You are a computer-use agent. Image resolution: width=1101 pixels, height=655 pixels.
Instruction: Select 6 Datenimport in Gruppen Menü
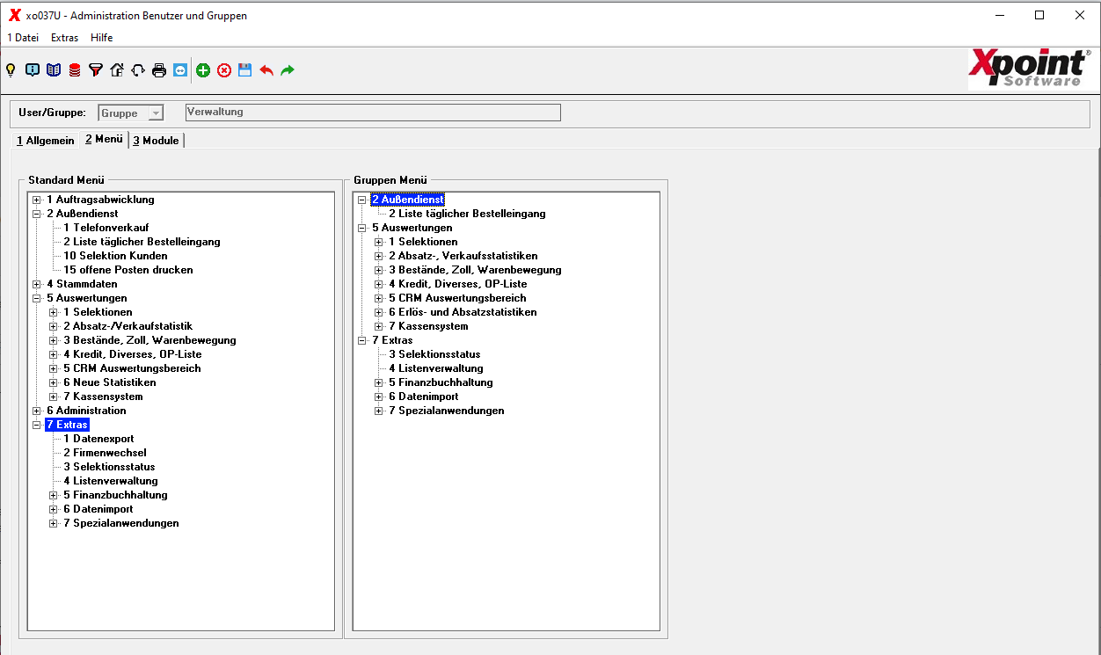tap(423, 397)
